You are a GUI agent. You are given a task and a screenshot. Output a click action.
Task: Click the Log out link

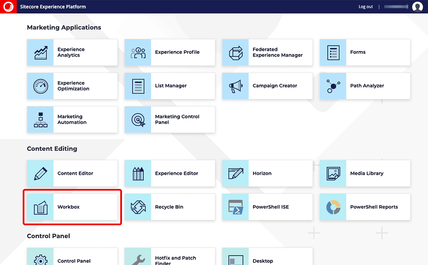click(x=366, y=6)
